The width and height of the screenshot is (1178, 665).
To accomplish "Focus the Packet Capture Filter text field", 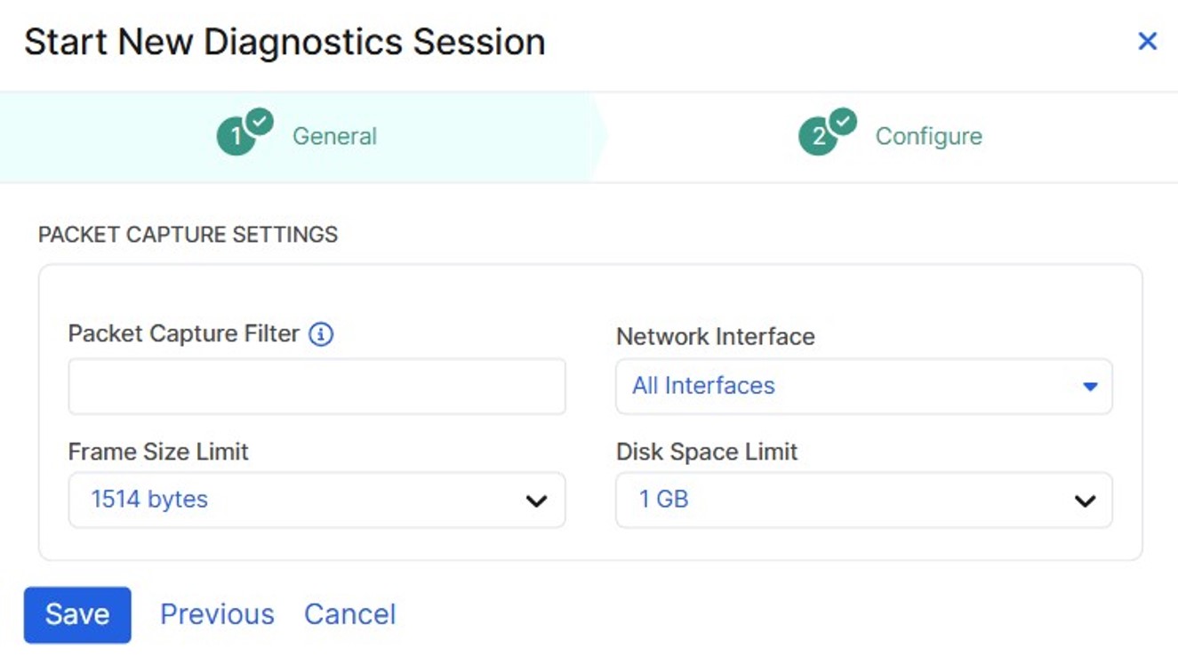I will coord(317,387).
